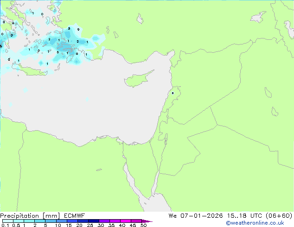Select the ECMWF model label
Screen dimensions: 294x227
75,216
